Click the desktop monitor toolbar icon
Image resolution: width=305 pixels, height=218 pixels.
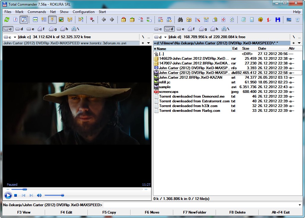(x=289, y=20)
